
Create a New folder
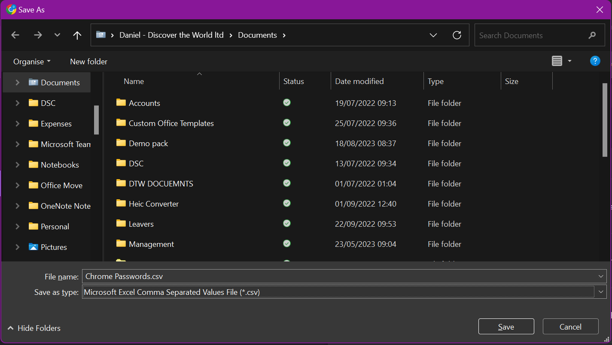(88, 62)
